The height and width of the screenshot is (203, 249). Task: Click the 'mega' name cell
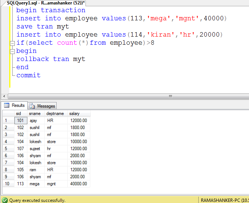click(x=36, y=184)
